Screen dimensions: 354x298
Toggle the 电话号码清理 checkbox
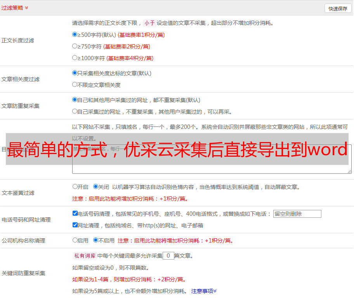(x=75, y=213)
